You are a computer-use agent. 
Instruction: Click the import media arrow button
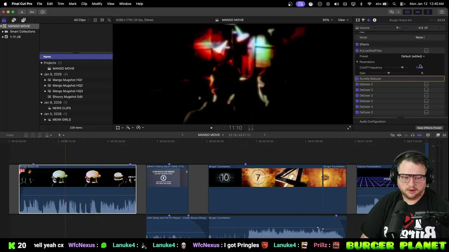coord(22,12)
